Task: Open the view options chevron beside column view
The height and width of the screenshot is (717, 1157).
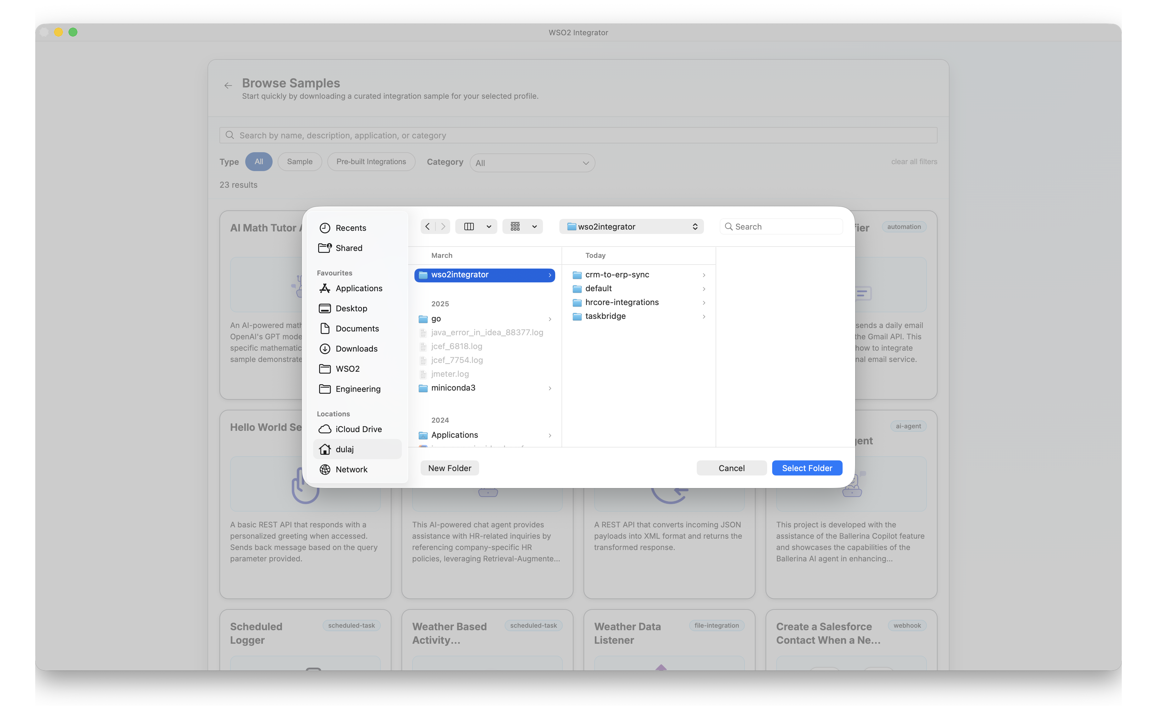Action: 489,227
